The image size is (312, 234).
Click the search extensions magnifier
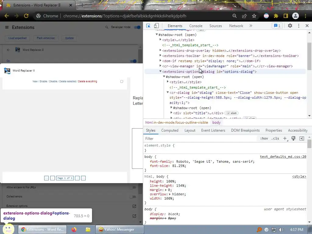107,27
